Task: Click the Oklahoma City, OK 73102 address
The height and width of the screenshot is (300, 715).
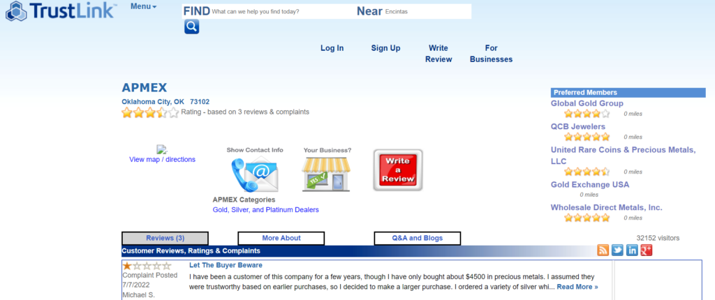Action: 165,102
